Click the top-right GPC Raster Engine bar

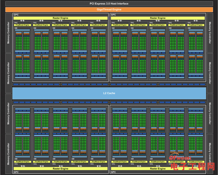click(x=158, y=18)
